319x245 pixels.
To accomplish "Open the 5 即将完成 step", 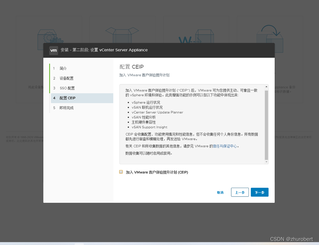I will [x=67, y=108].
